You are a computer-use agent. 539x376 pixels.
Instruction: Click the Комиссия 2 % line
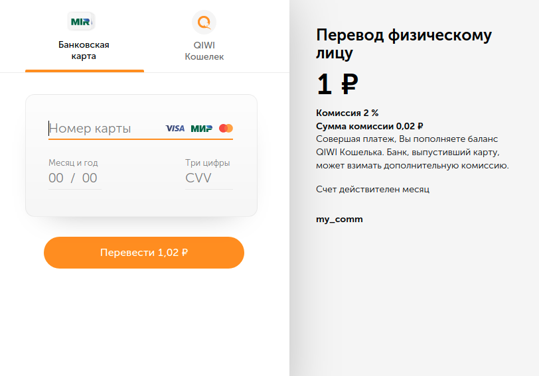[347, 113]
